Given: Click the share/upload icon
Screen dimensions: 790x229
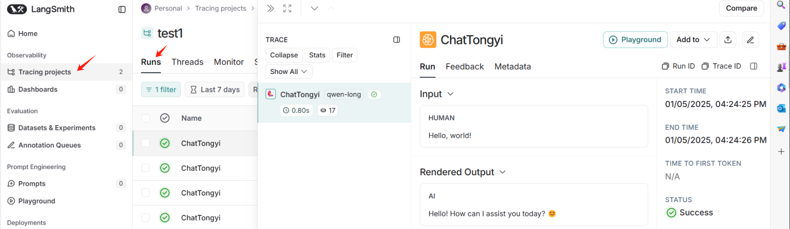Looking at the screenshot, I should [728, 40].
